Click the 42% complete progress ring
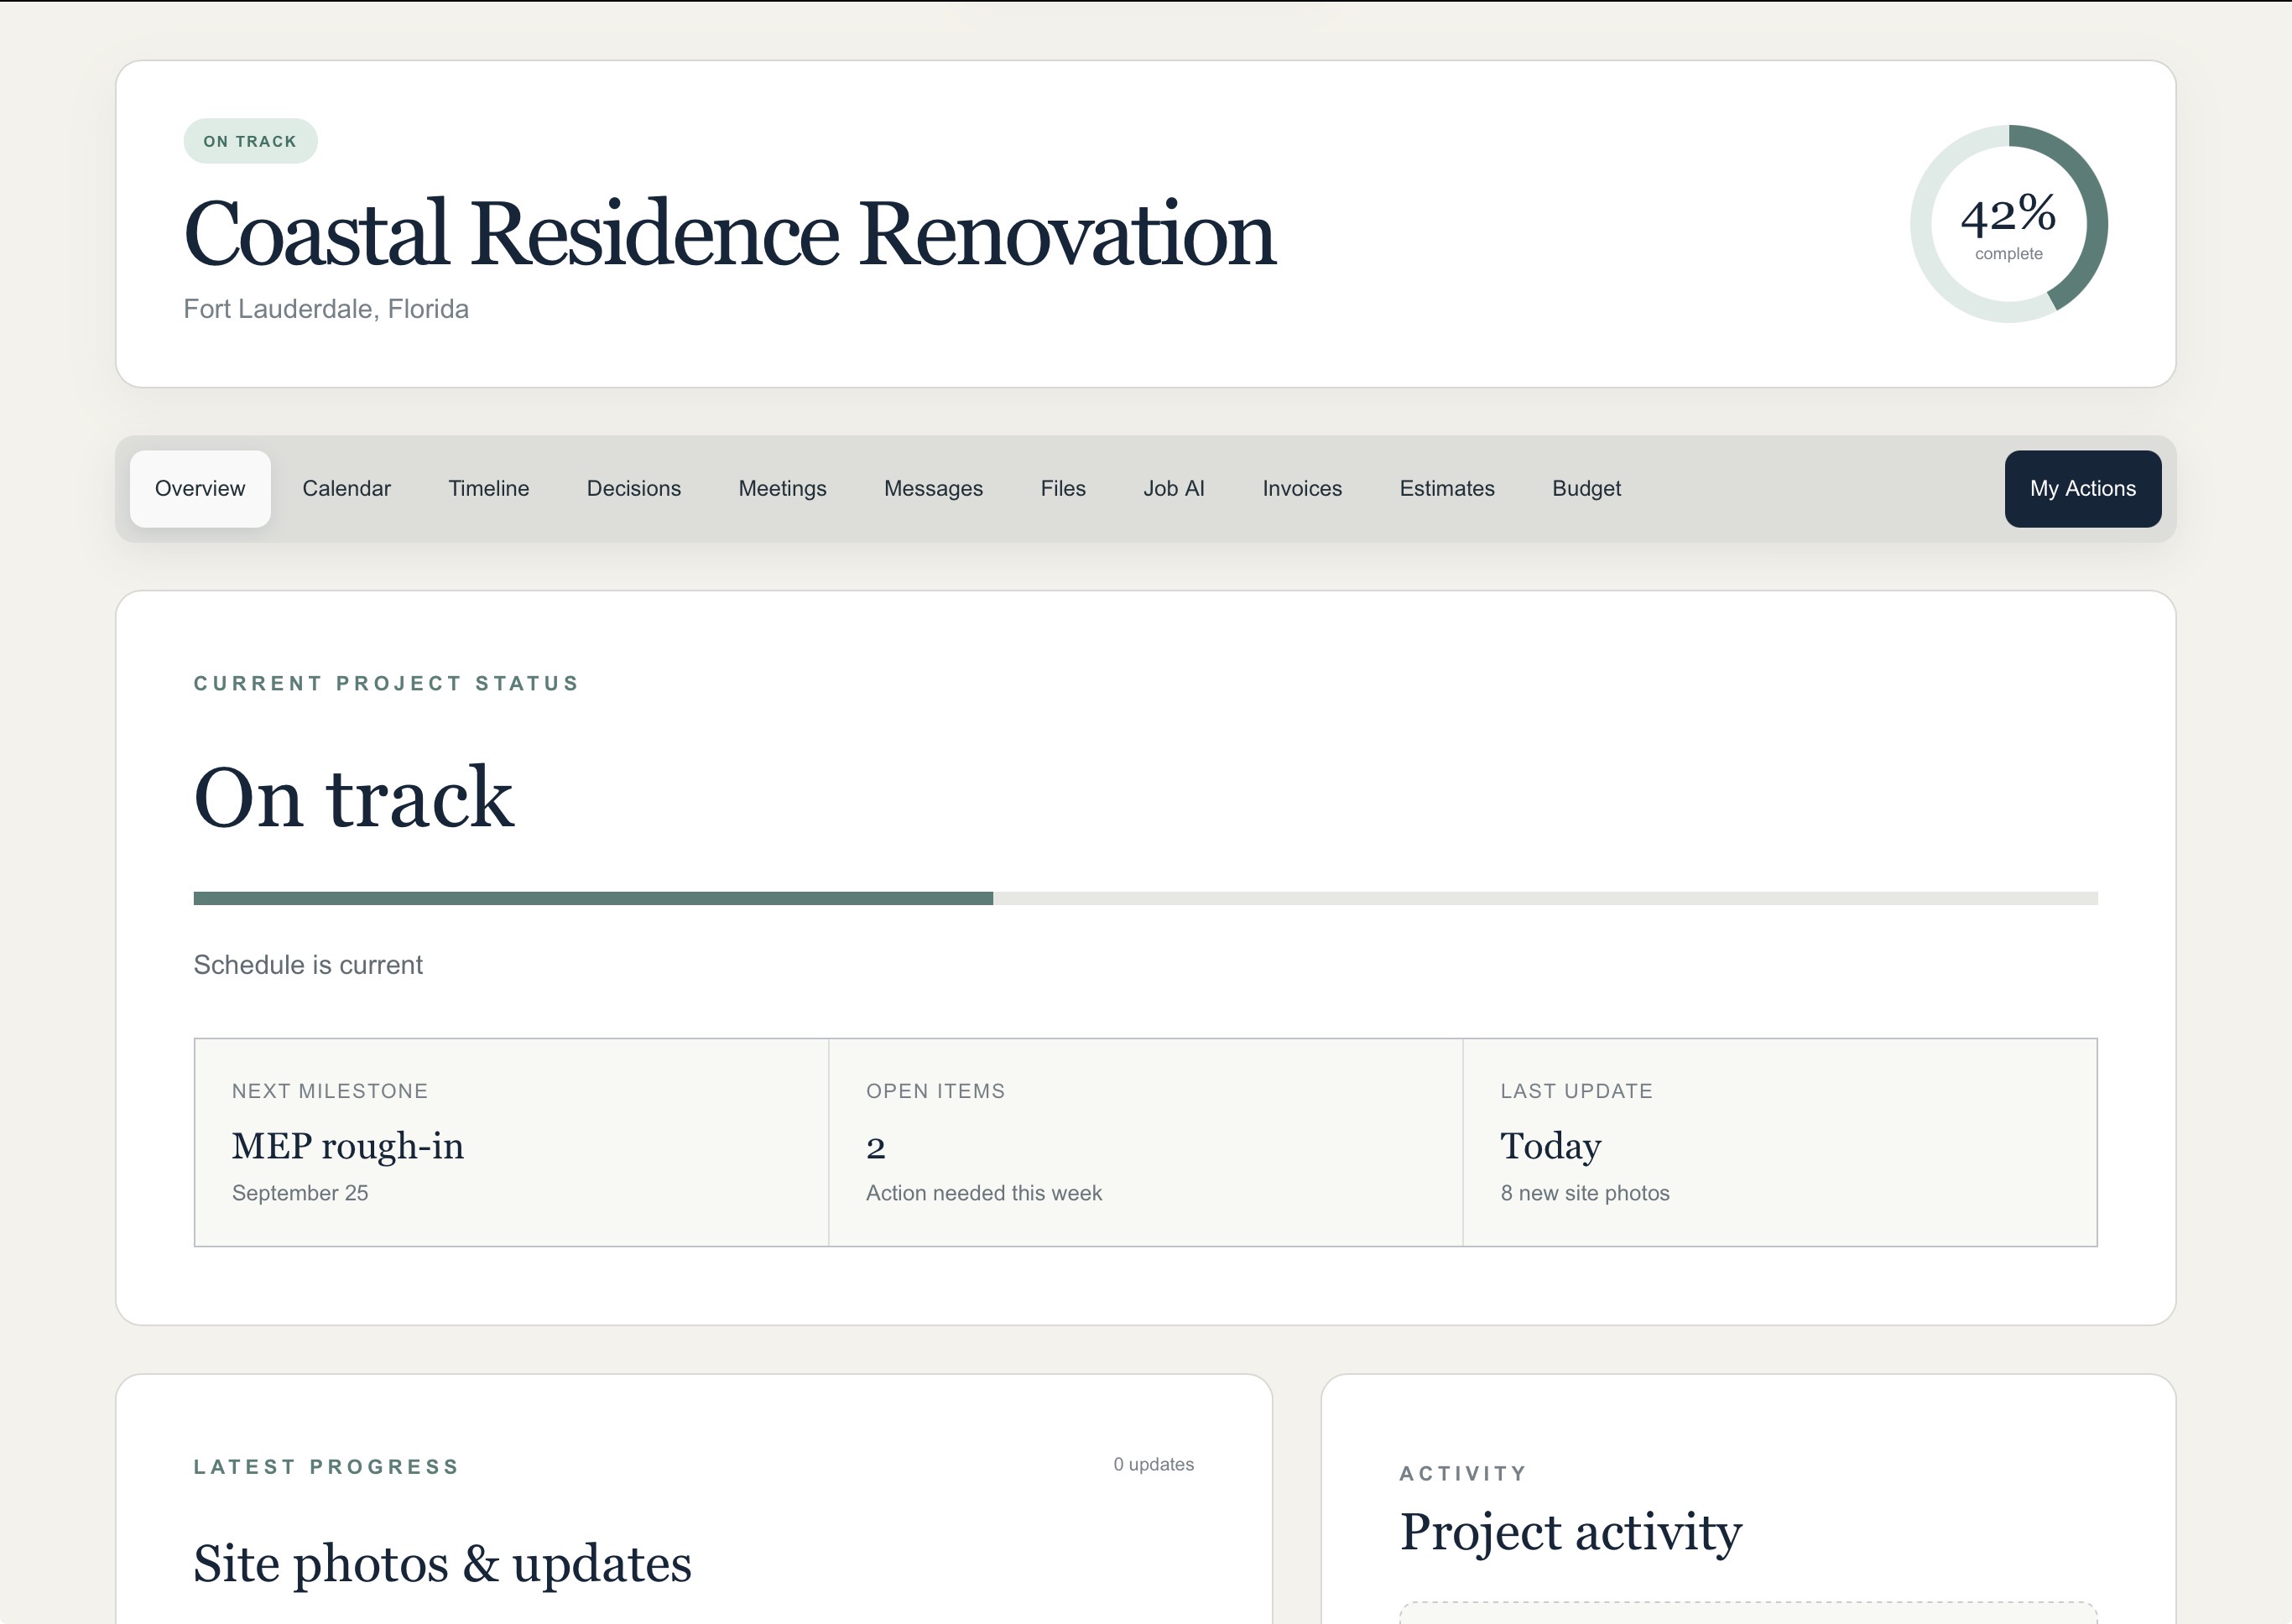 [x=2008, y=223]
